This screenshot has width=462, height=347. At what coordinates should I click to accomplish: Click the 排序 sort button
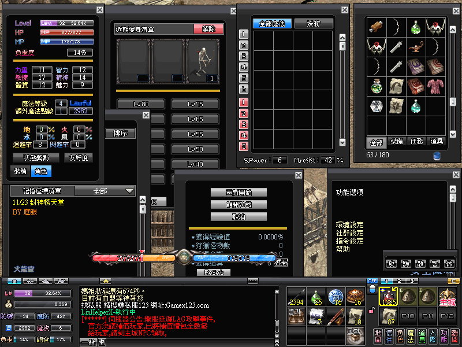pos(120,134)
